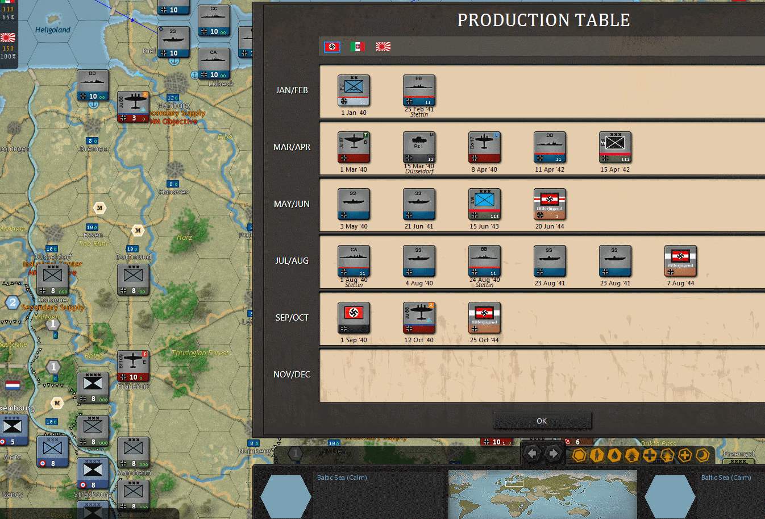Image resolution: width=765 pixels, height=519 pixels.
Task: Select the Ju 87 bomber dated 1 Mar '40
Action: (x=354, y=148)
